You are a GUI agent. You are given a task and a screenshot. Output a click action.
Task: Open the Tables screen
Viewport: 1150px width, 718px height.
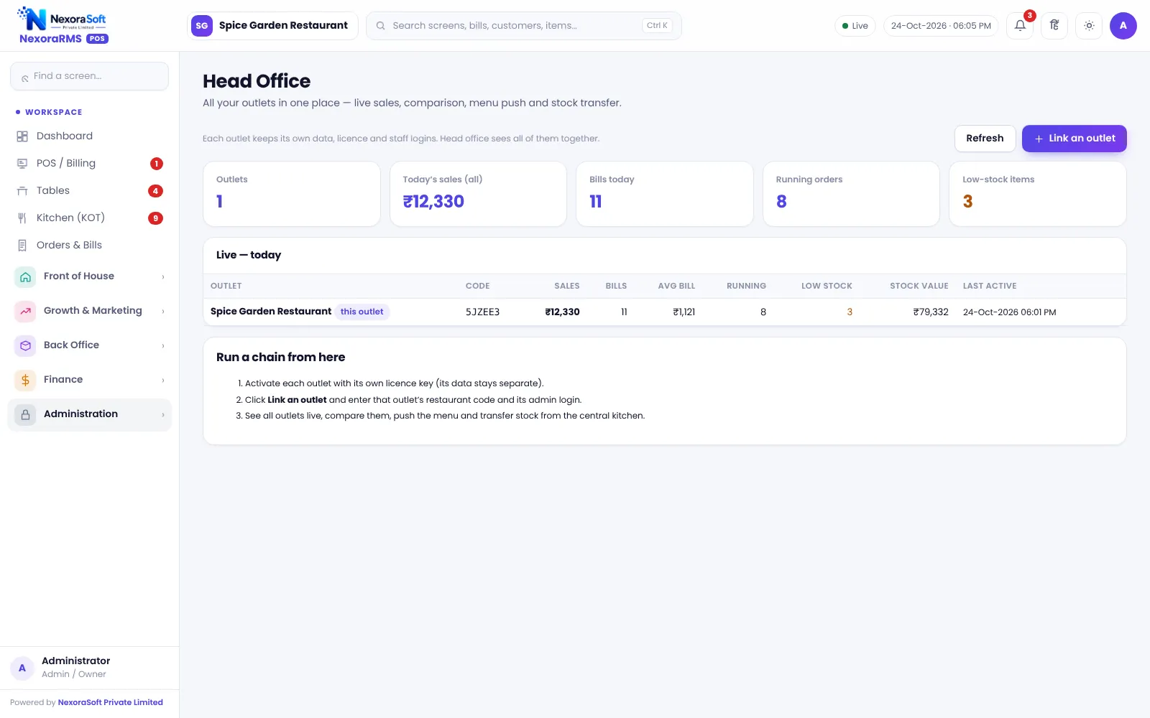[x=89, y=191]
